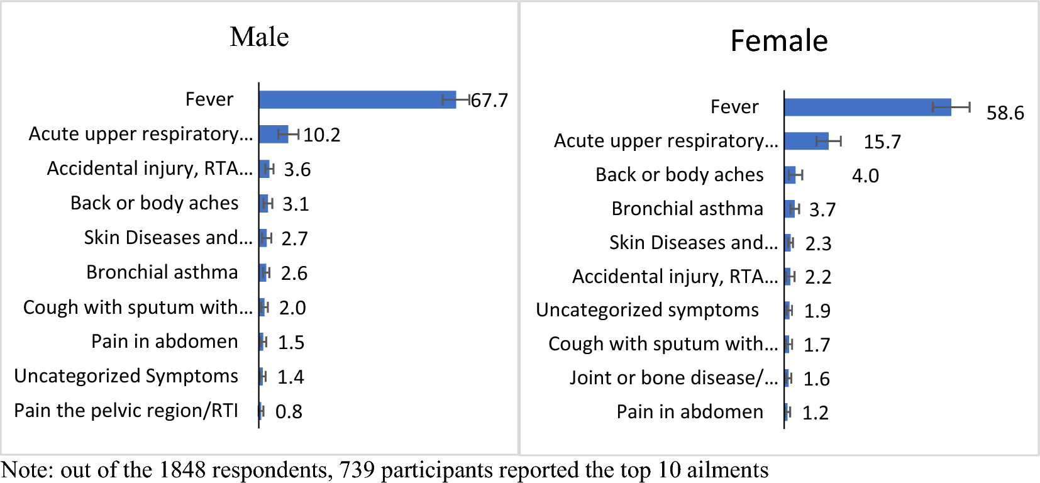Select the 4.0 value in Female chart
This screenshot has width=1040, height=483.
pos(865,176)
